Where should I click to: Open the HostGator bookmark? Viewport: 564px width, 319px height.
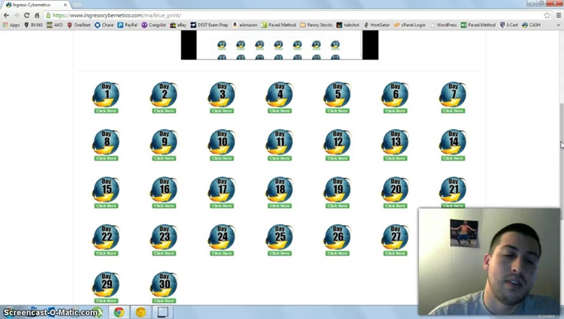376,25
